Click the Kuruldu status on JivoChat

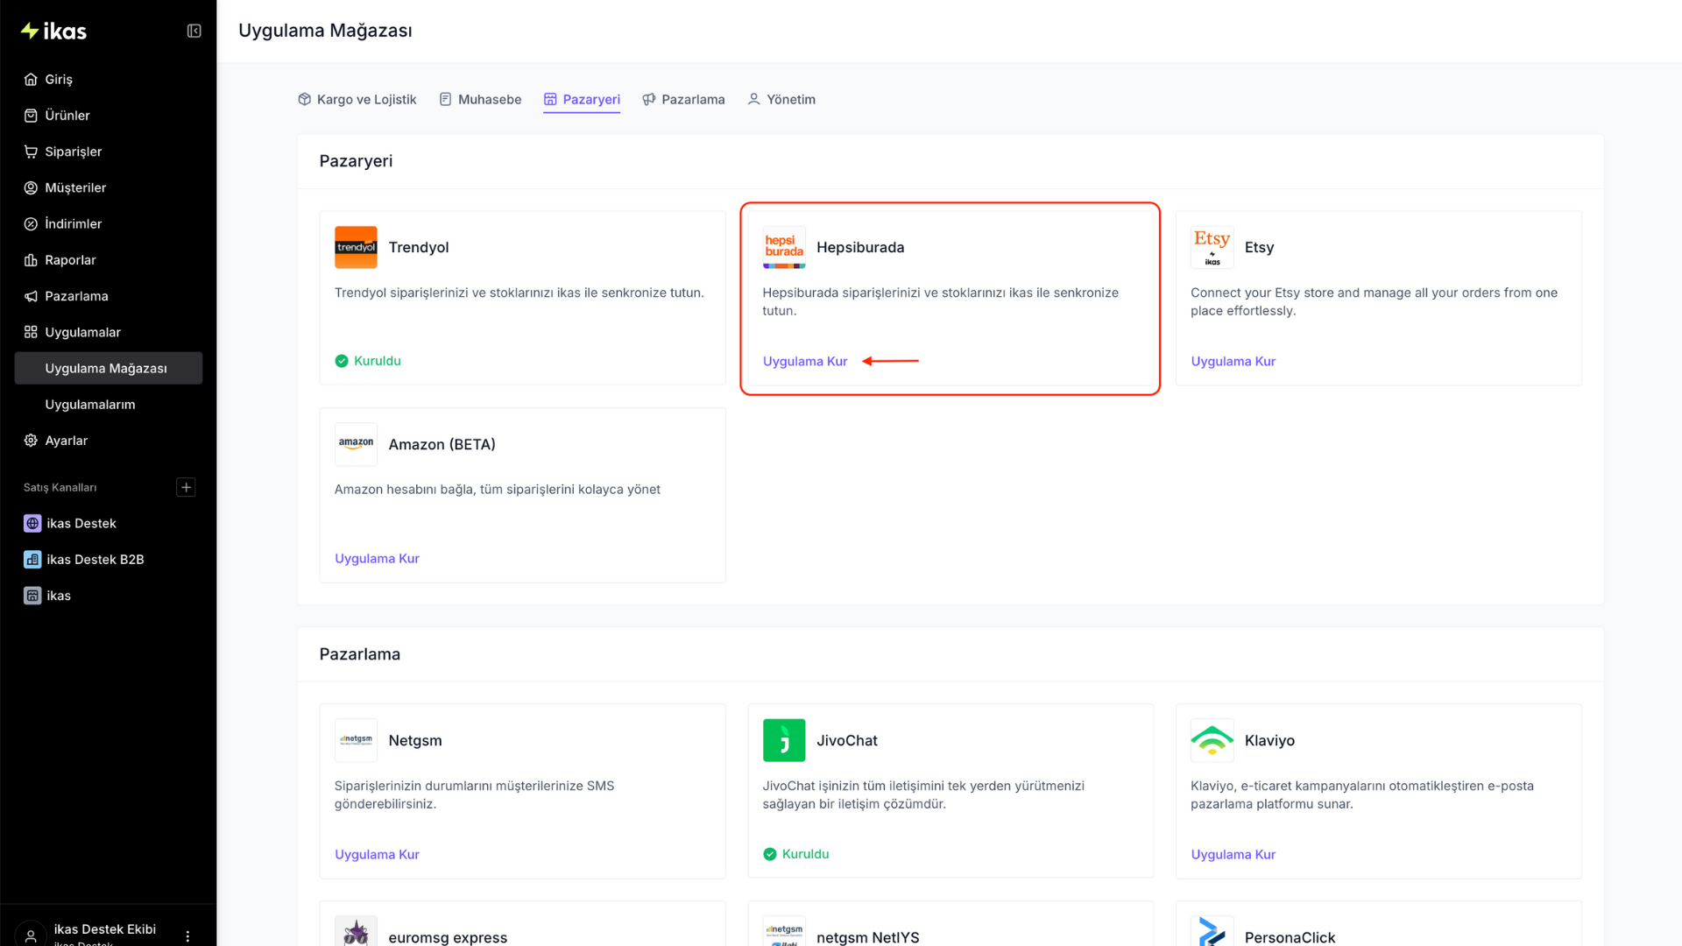[x=796, y=854]
